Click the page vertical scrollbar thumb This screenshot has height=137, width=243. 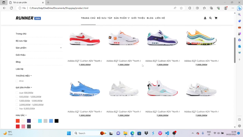[235, 50]
